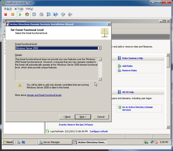The image size is (173, 151).
Task: Click the AD DS Help question icon
Action: pos(119,92)
